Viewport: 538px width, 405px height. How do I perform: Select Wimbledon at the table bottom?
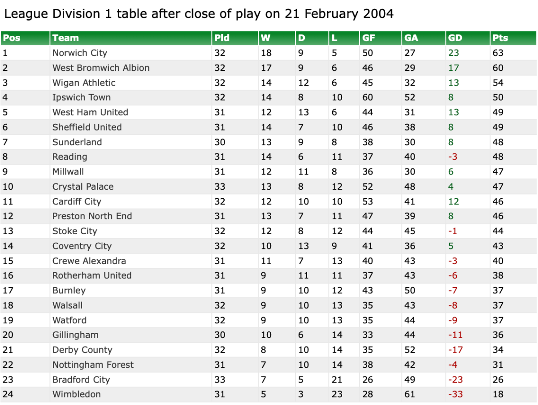(77, 394)
